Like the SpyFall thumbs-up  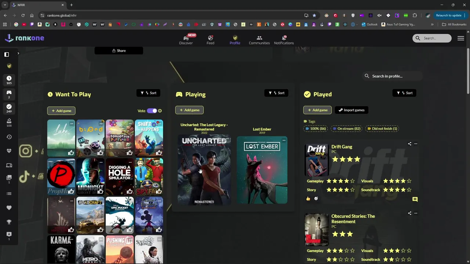coord(159,191)
